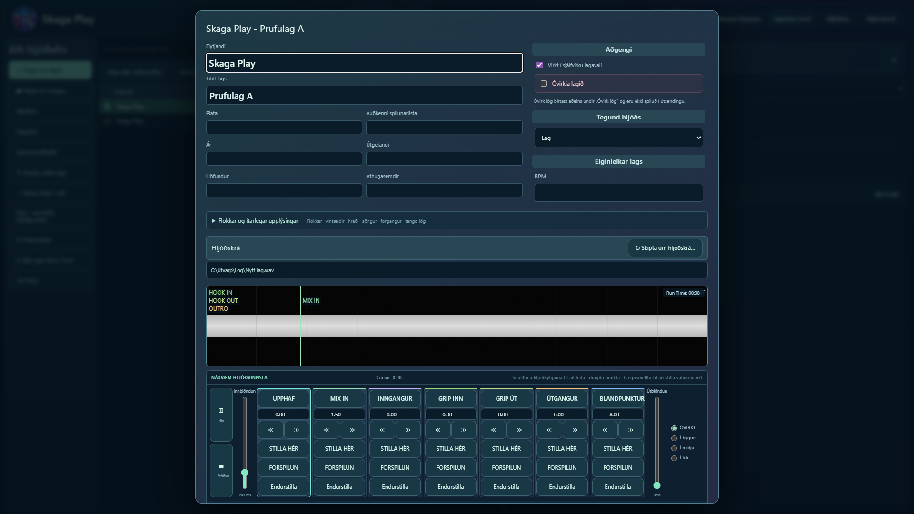Click the Flytjandi field containing Skaga Play

(364, 63)
